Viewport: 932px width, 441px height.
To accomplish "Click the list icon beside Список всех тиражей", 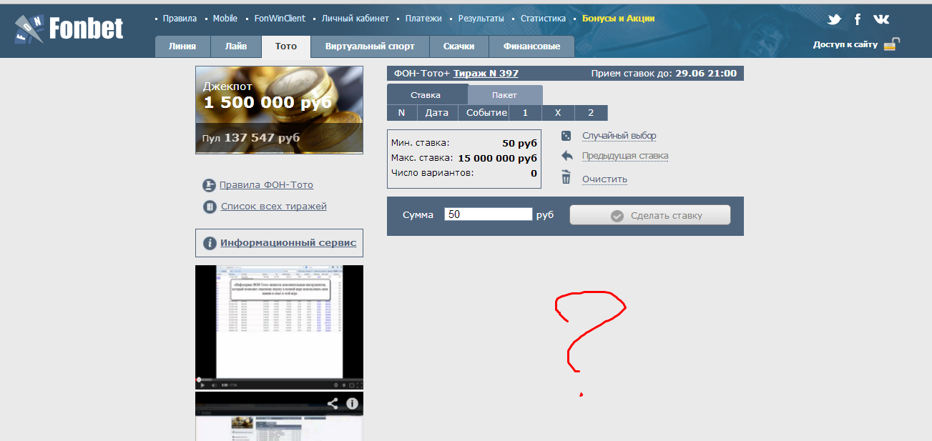I will point(210,207).
